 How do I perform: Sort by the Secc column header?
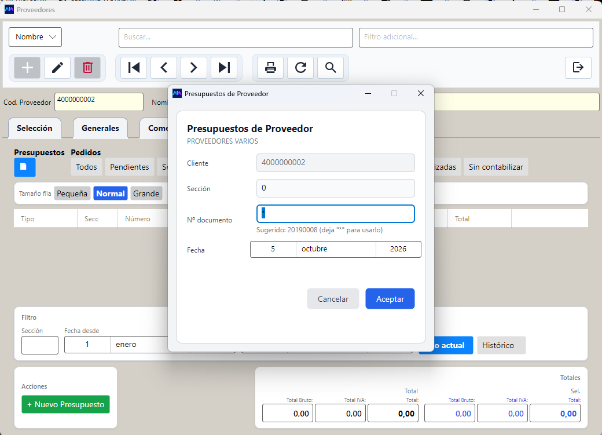97,218
